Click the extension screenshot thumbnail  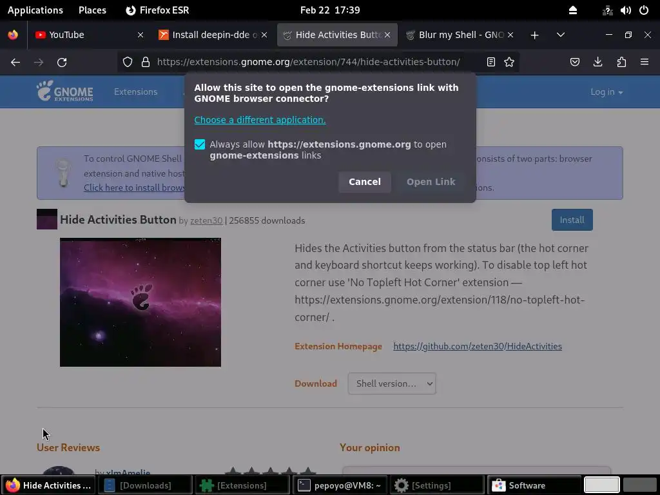[140, 302]
